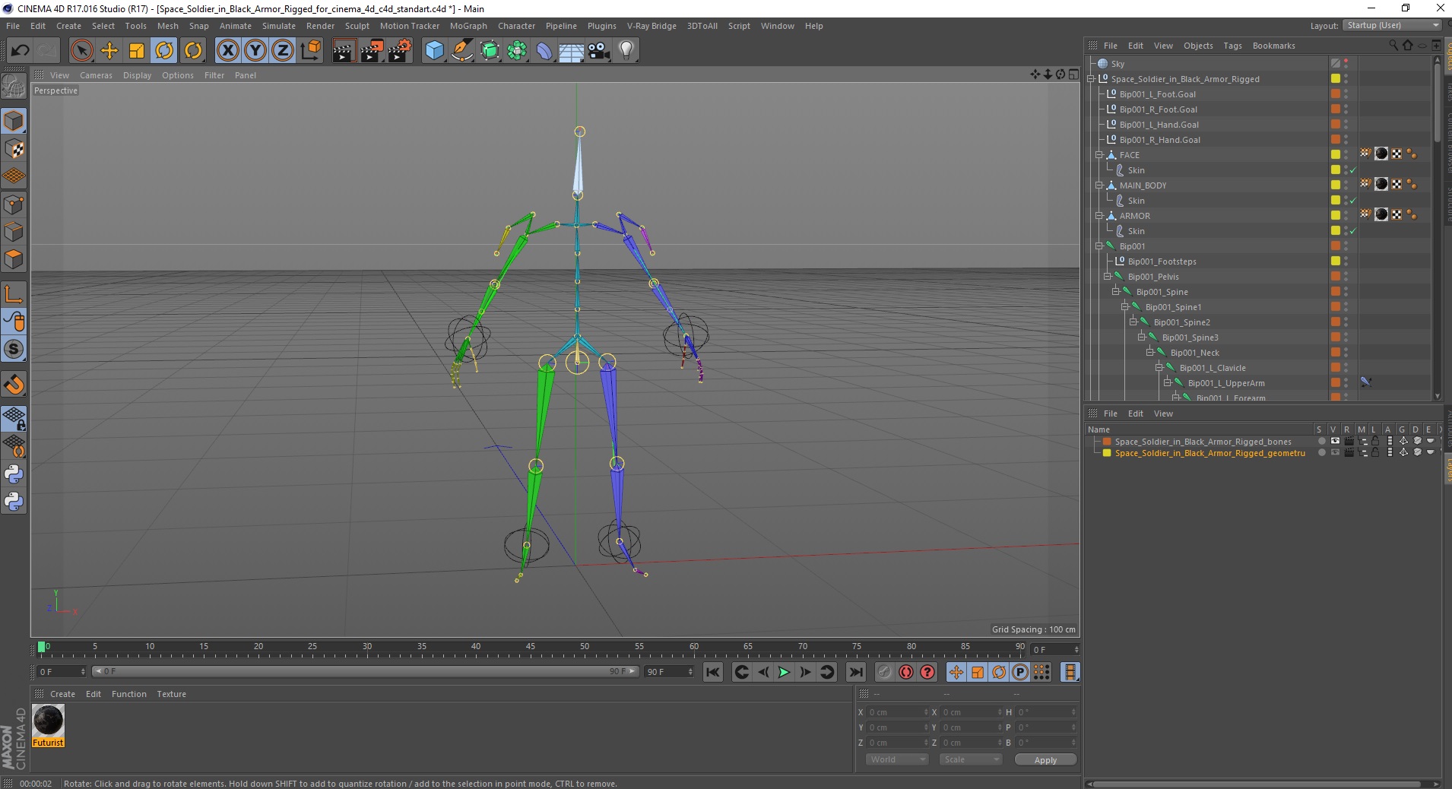
Task: Toggle Skin enable checkmark under FACE
Action: (1353, 170)
